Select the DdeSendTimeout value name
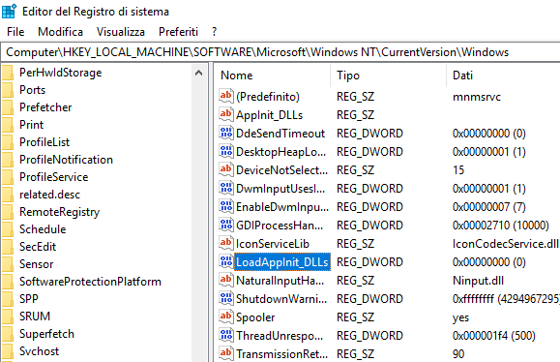 click(280, 134)
